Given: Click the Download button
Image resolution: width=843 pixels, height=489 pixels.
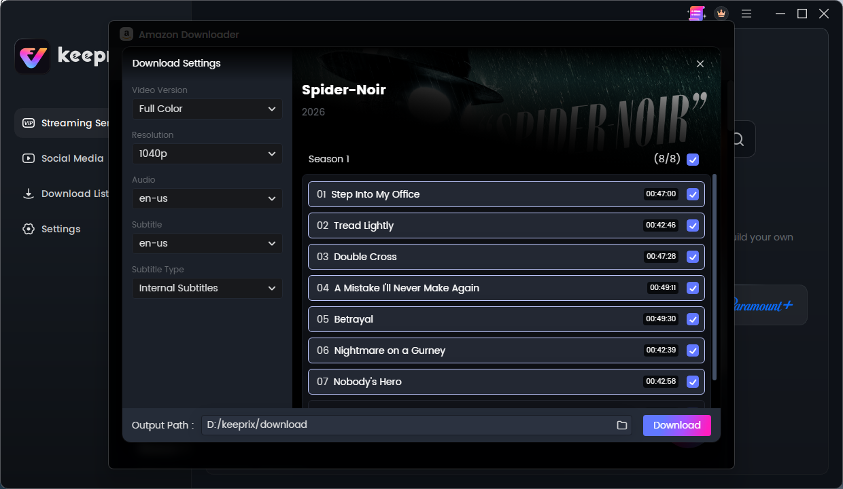Looking at the screenshot, I should [676, 425].
